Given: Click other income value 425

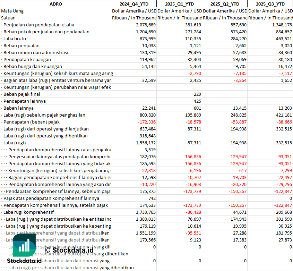Looking at the screenshot, I should click(198, 101).
